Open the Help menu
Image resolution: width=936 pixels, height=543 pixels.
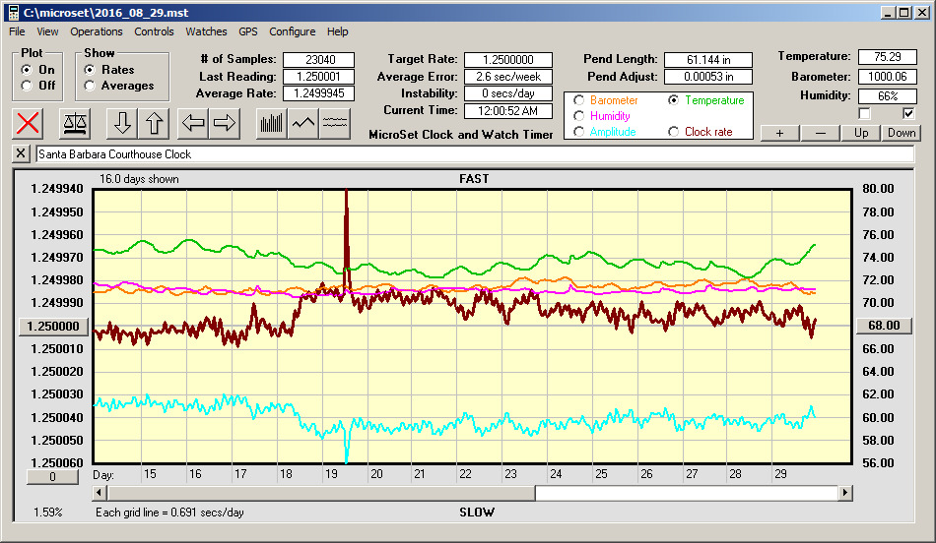click(337, 31)
